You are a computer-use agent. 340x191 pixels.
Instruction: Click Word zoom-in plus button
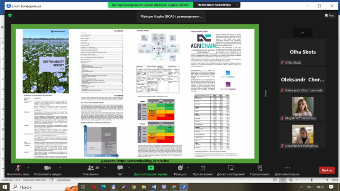point(327,180)
